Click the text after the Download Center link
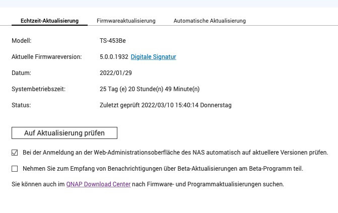Viewport: 338px width, 213px height. tap(208, 184)
